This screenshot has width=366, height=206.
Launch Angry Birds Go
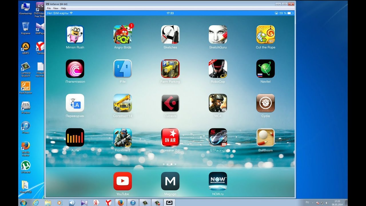[x=123, y=35]
